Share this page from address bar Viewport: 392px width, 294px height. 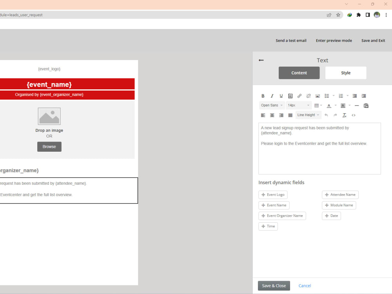[x=329, y=15]
